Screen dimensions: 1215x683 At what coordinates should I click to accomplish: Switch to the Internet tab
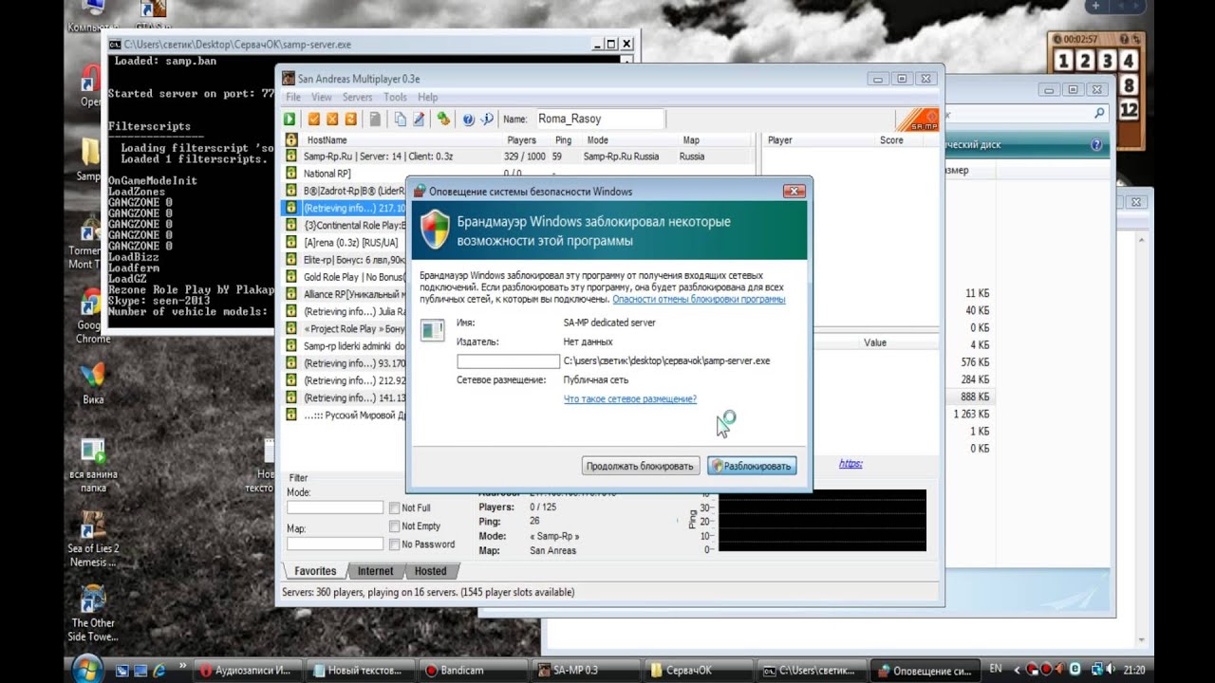tap(375, 571)
